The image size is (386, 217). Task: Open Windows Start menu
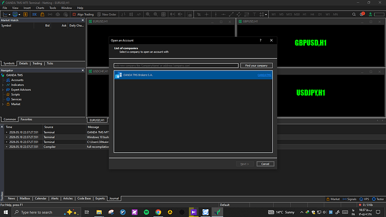coord(6,212)
